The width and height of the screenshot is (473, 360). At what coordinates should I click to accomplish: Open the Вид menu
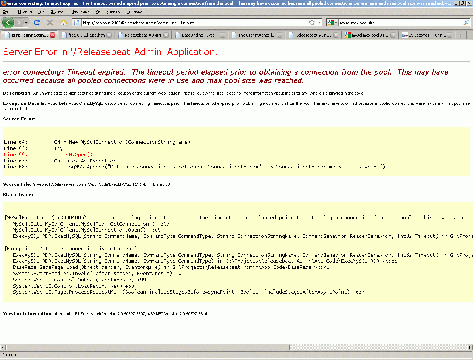point(41,11)
